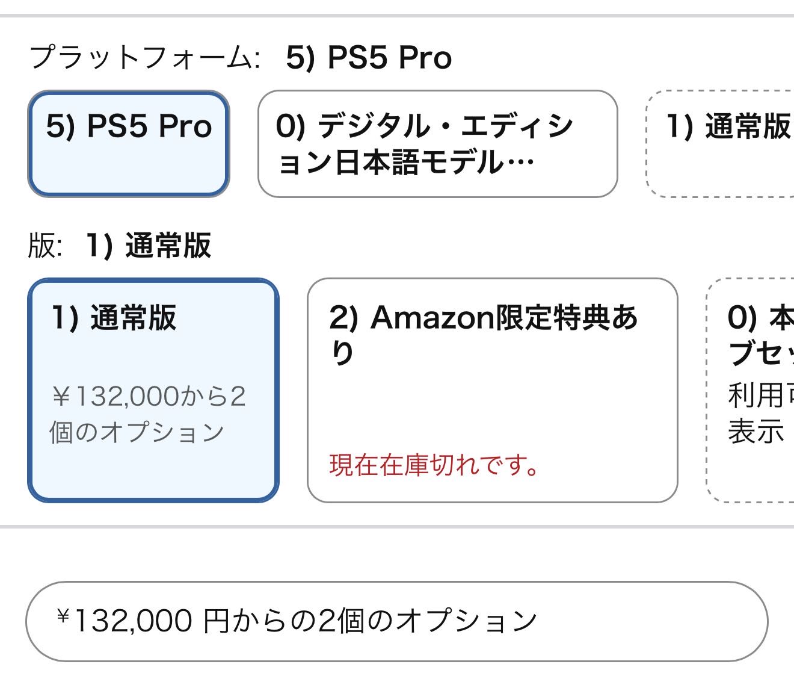Choose the 2) Amazon限定特典あり edition card
794x673 pixels.
tap(492, 390)
